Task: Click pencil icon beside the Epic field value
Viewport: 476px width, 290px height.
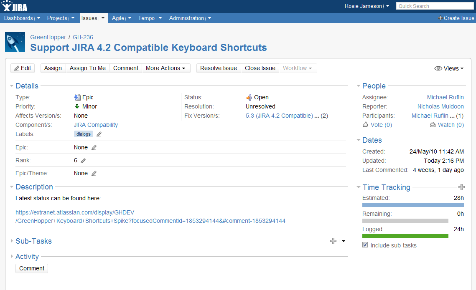Action: click(x=94, y=147)
